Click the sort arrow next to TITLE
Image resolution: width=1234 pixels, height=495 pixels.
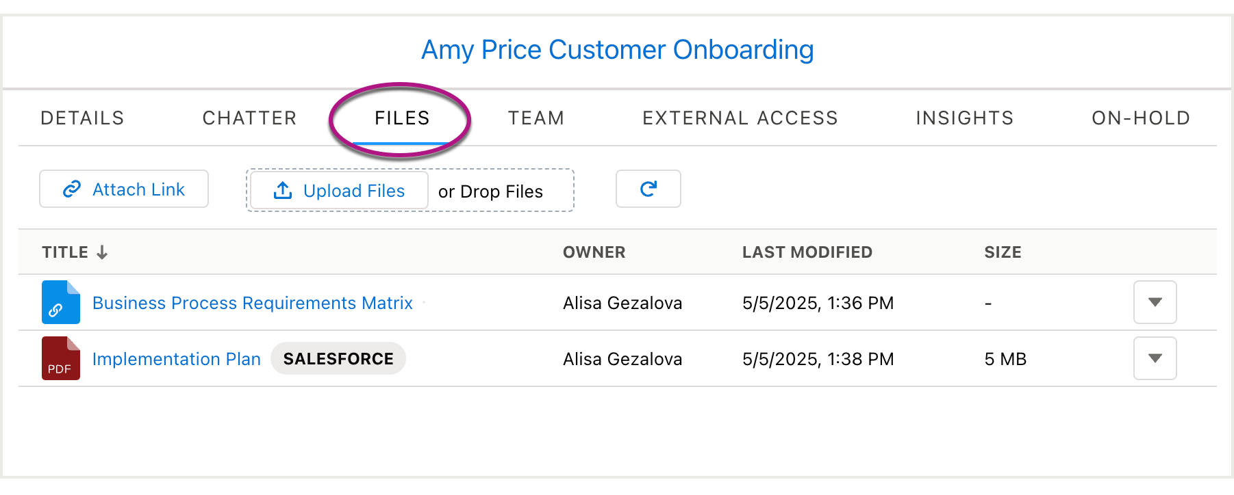click(x=102, y=252)
